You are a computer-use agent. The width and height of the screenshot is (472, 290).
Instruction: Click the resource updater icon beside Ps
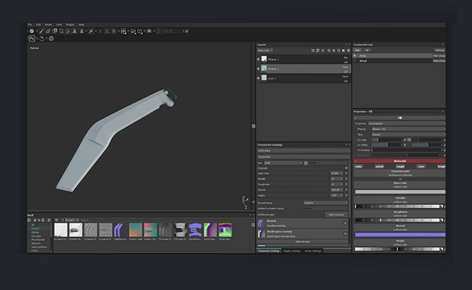[x=42, y=38]
